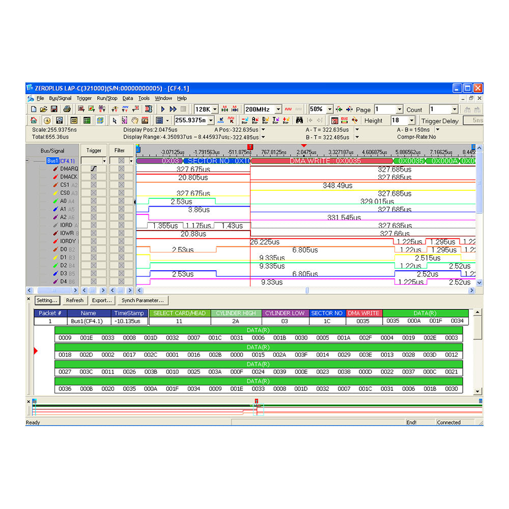Viewport: 509px width, 509px height.
Task: Click the Print icon on the toolbar
Action: click(x=67, y=109)
